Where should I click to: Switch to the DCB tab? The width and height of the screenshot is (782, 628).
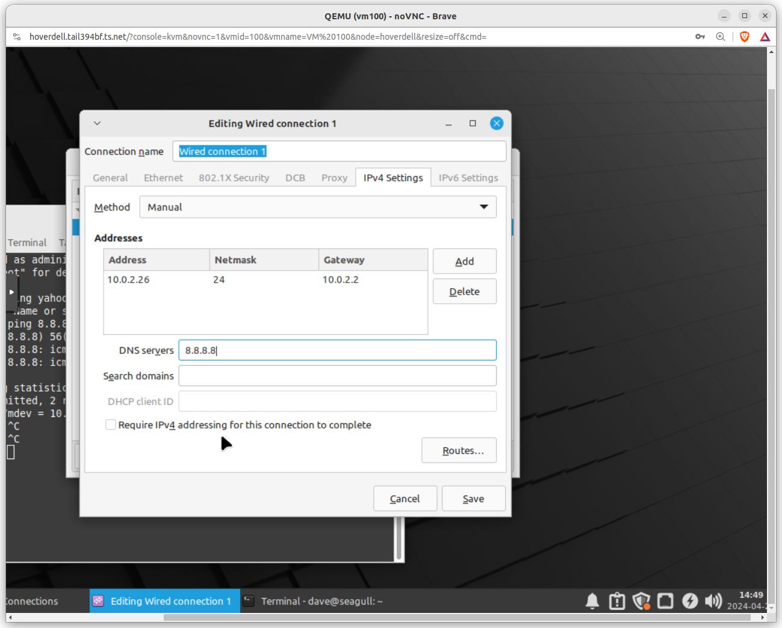[295, 178]
